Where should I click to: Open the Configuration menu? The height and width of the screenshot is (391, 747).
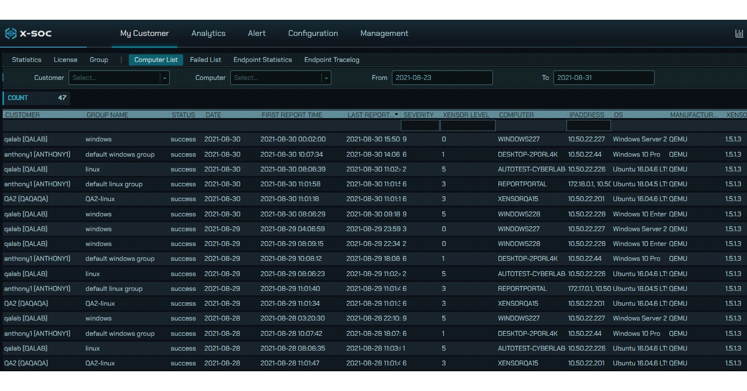313,33
